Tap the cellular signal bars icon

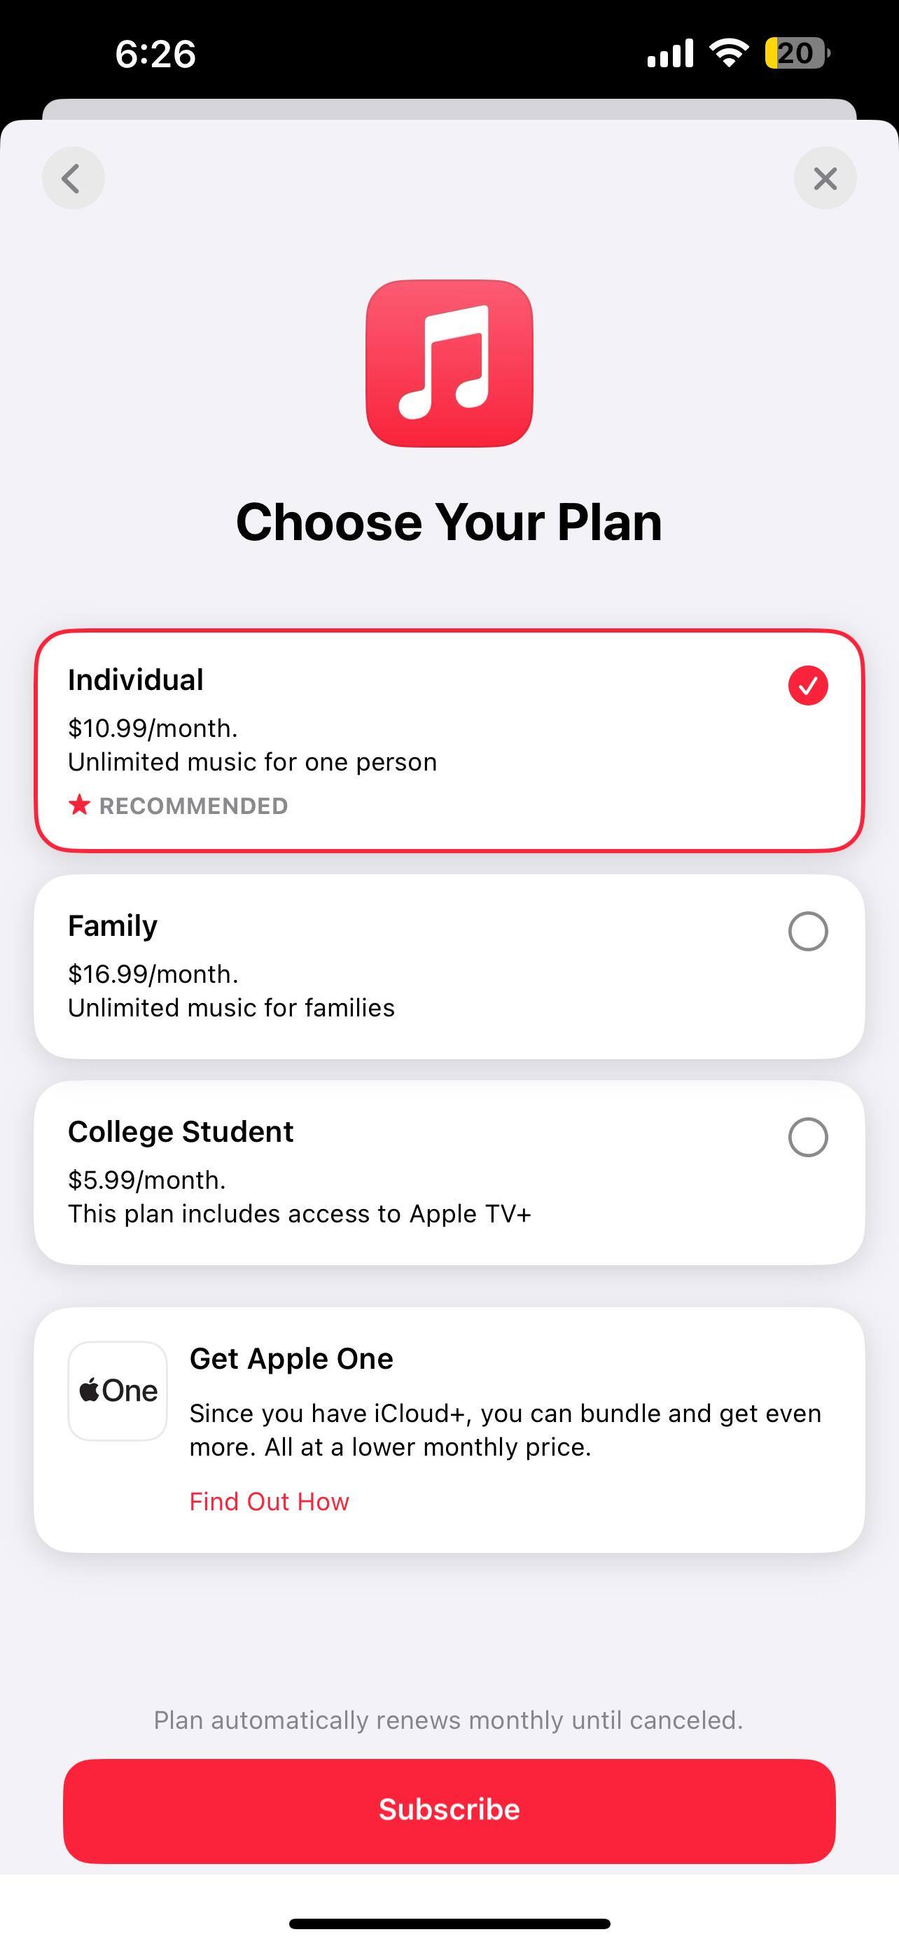click(669, 53)
